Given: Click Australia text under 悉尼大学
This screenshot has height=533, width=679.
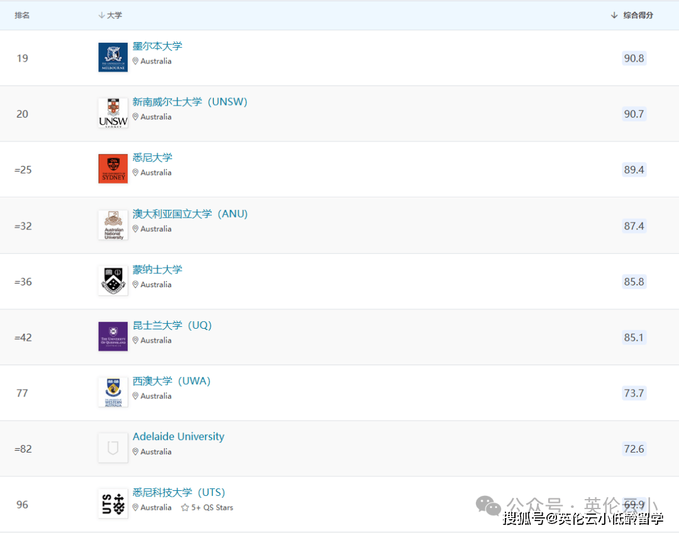Looking at the screenshot, I should (156, 173).
